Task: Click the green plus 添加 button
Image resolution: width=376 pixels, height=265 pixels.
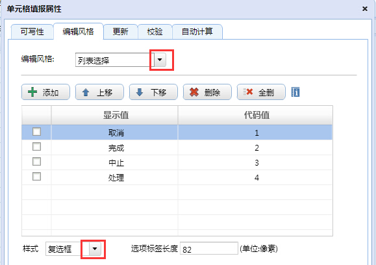Action: (x=45, y=92)
